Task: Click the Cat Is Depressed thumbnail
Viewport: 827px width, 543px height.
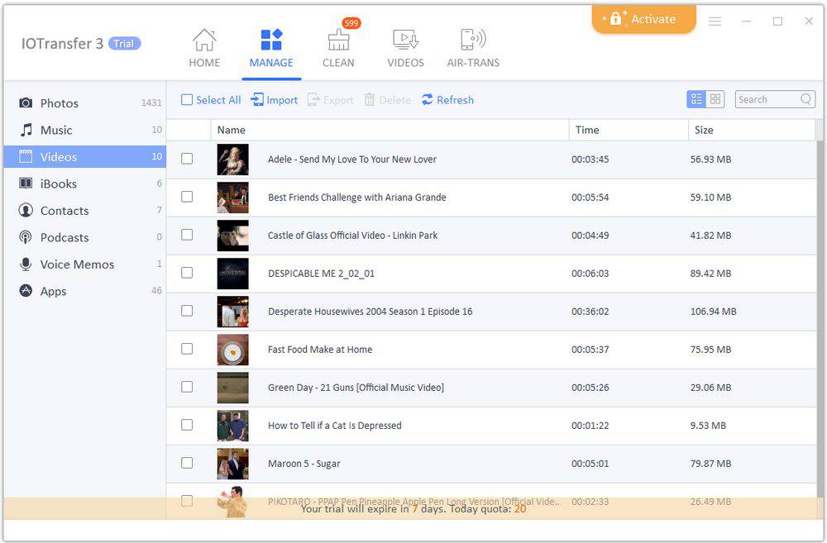Action: [232, 426]
